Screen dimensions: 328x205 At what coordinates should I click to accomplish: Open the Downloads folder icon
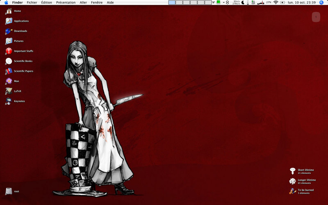(9, 31)
